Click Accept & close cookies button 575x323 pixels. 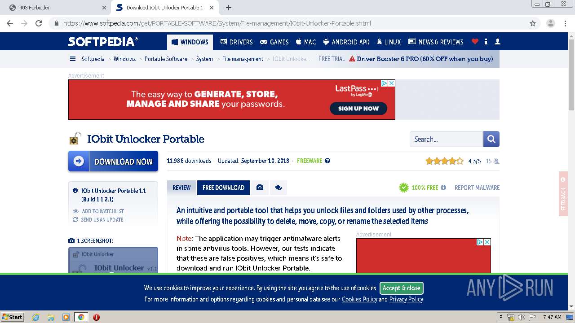point(401,288)
